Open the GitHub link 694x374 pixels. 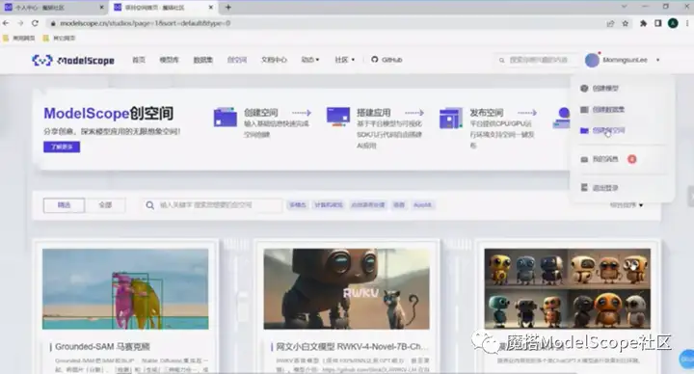click(387, 60)
